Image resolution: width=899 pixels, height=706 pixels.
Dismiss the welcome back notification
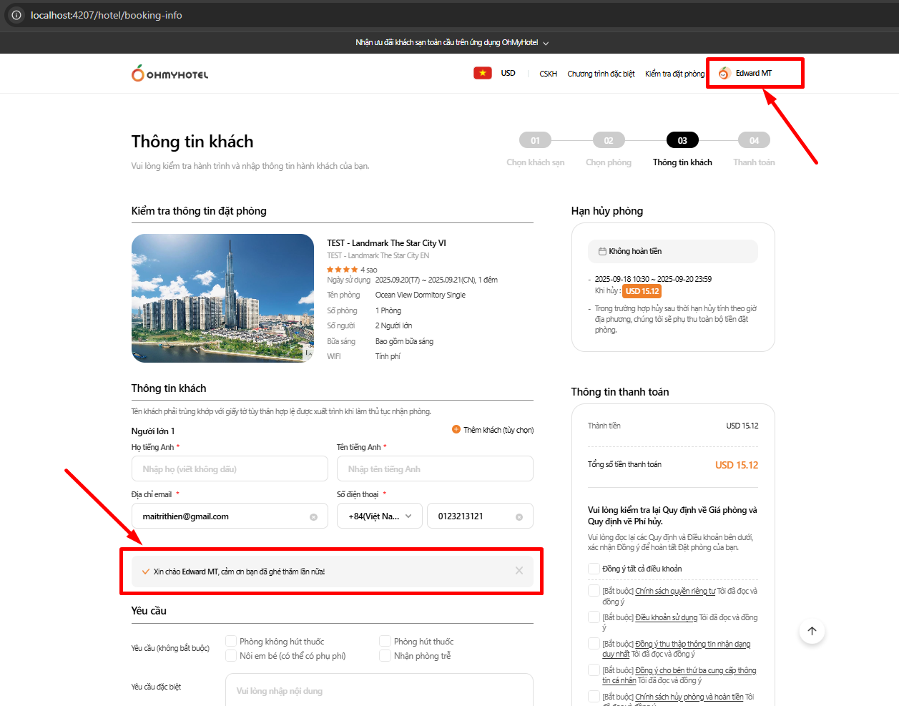[519, 571]
